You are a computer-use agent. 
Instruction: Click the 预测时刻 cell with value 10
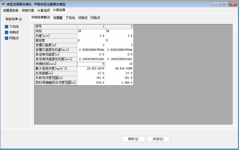(119, 64)
